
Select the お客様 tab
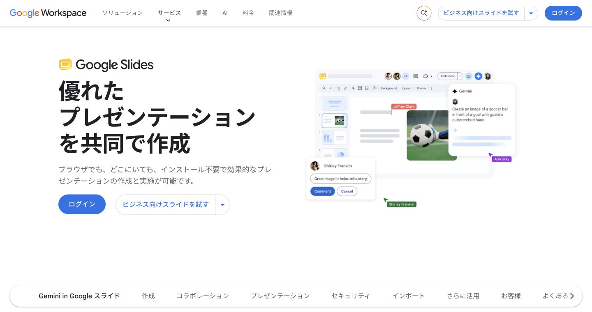(x=511, y=296)
